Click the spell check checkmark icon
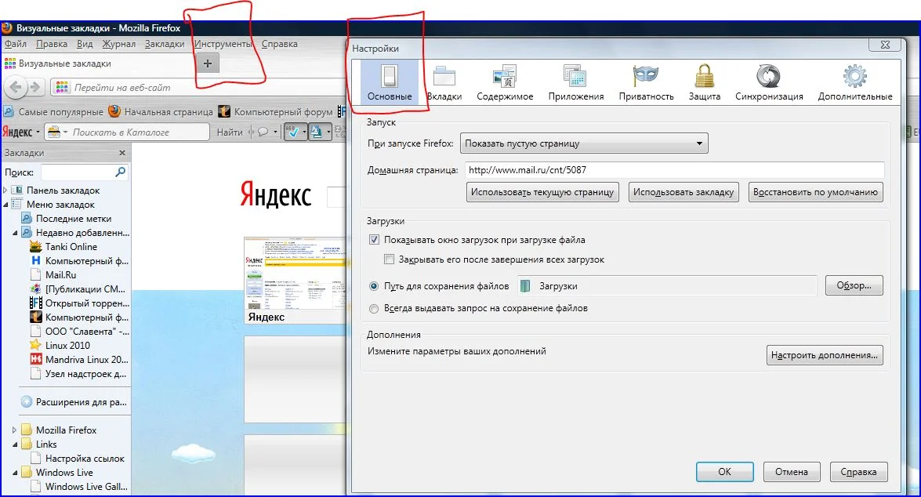The height and width of the screenshot is (497, 921). (x=295, y=132)
